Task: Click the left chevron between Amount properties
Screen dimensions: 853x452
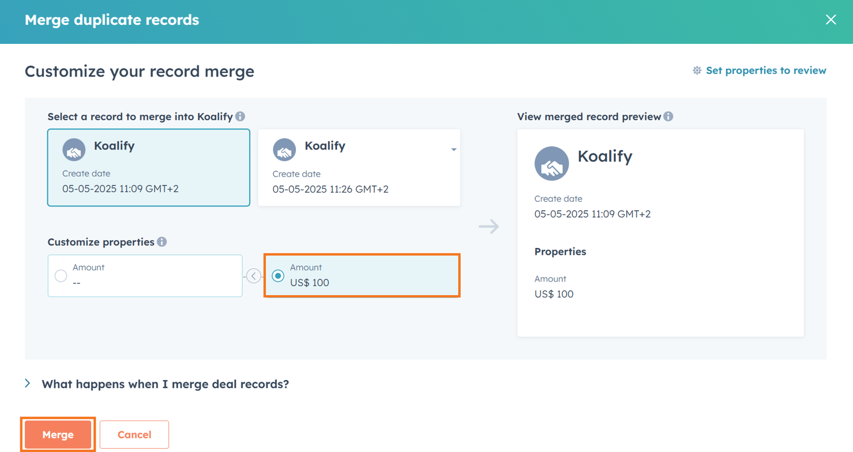Action: pyautogui.click(x=253, y=275)
